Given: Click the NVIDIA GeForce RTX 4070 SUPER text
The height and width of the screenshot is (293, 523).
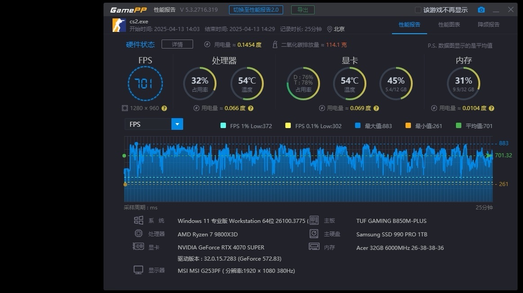Looking at the screenshot, I should (x=221, y=247).
